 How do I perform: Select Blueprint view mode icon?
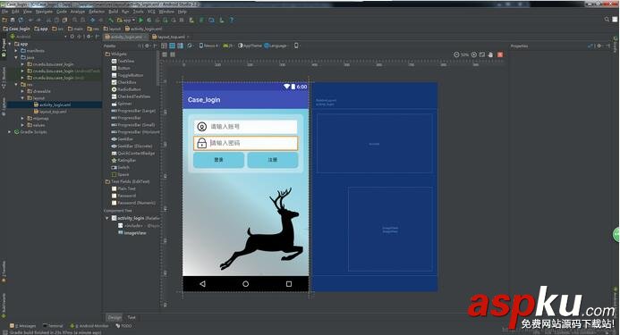point(172,46)
